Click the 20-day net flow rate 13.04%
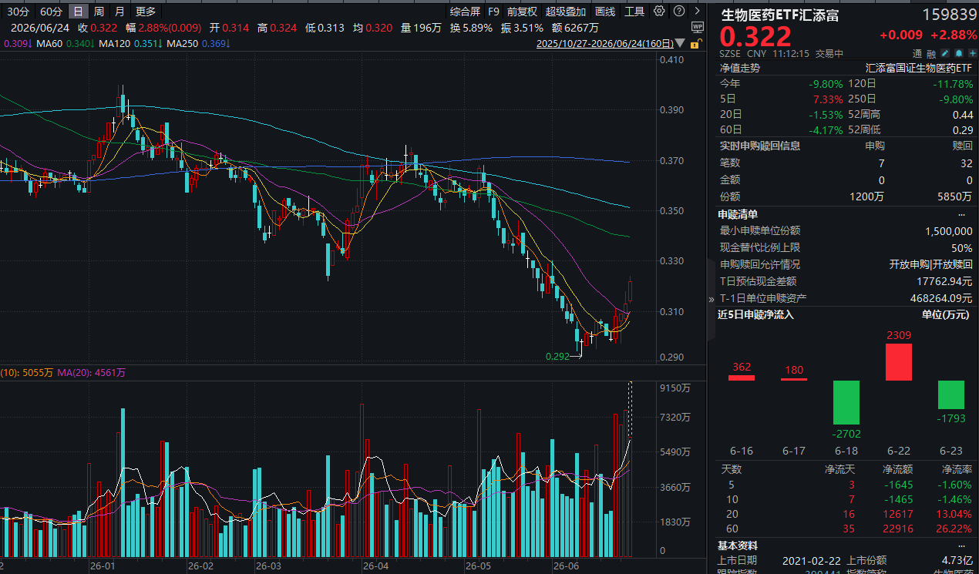This screenshot has height=574, width=979. 954,514
